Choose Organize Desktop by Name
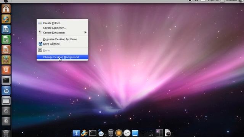This screenshot has width=244, height=137. pyautogui.click(x=62, y=39)
